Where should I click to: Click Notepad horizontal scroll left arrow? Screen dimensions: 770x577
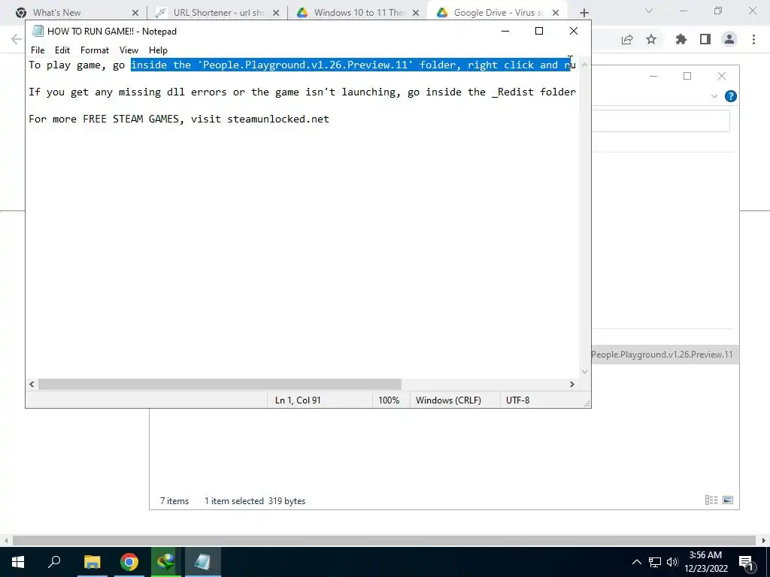click(32, 384)
